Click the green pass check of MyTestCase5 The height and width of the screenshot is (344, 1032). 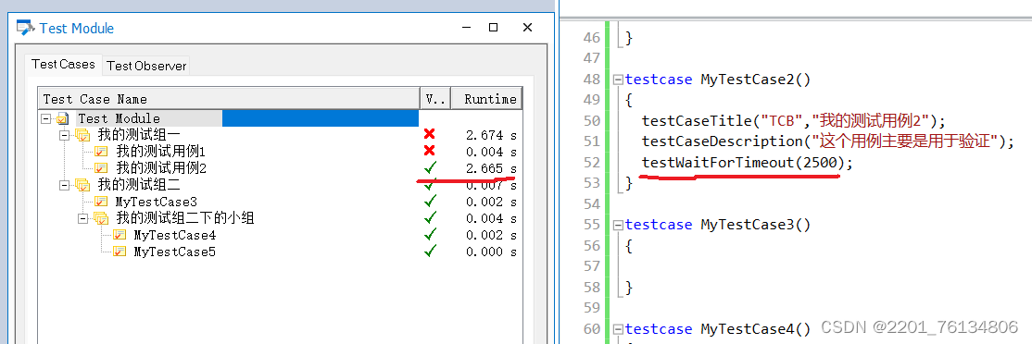click(x=431, y=251)
